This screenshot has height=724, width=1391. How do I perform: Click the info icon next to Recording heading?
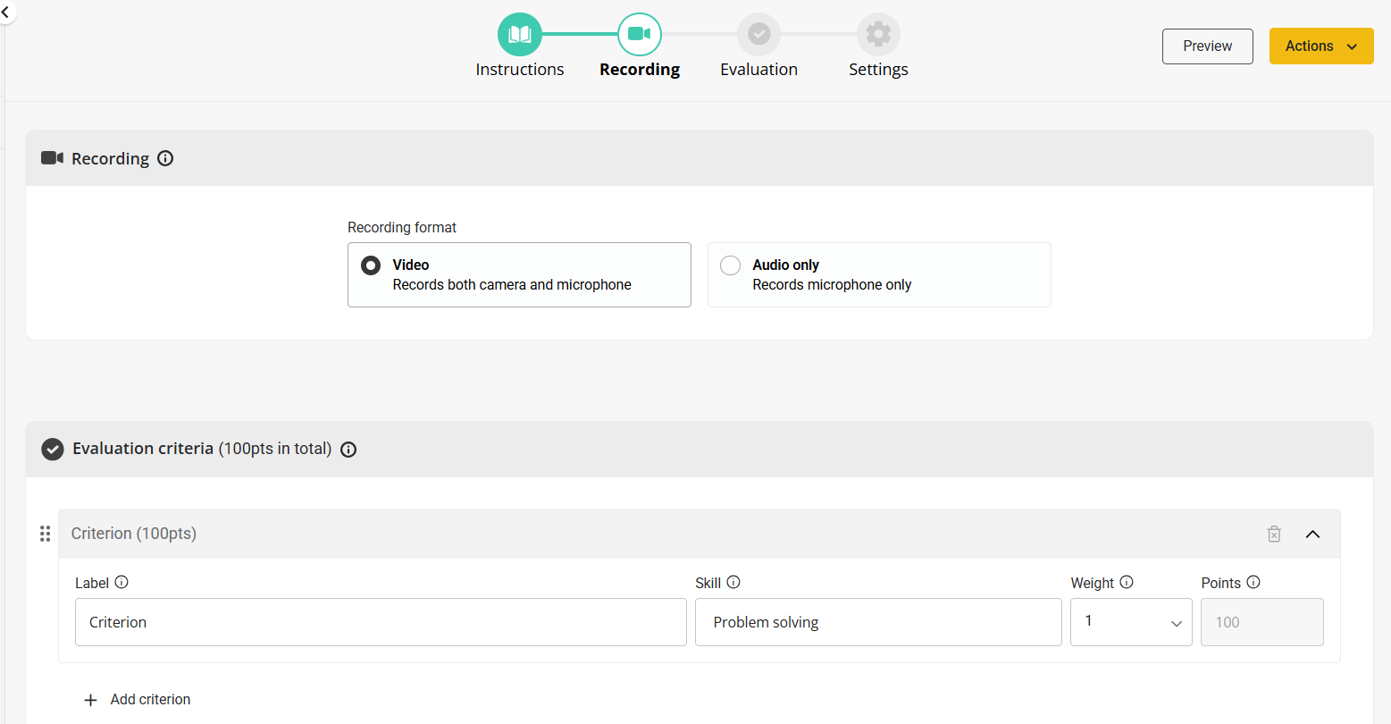165,158
